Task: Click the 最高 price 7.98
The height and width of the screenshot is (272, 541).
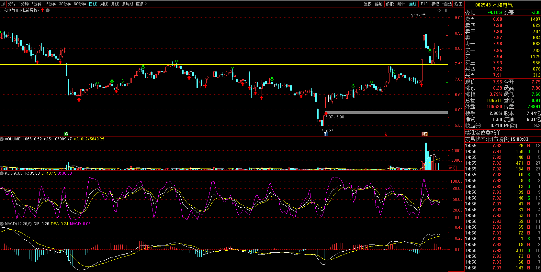Action: (x=536, y=88)
